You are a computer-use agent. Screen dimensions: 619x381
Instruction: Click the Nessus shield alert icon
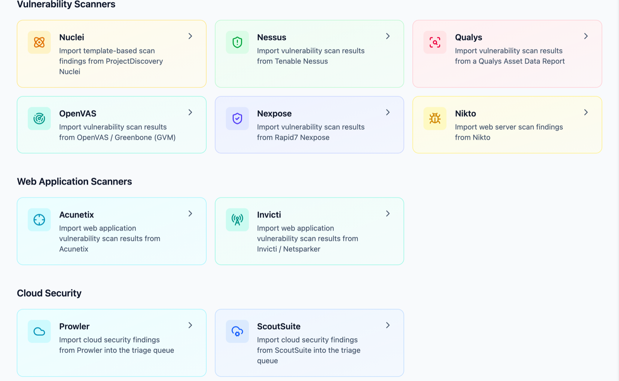(x=237, y=42)
